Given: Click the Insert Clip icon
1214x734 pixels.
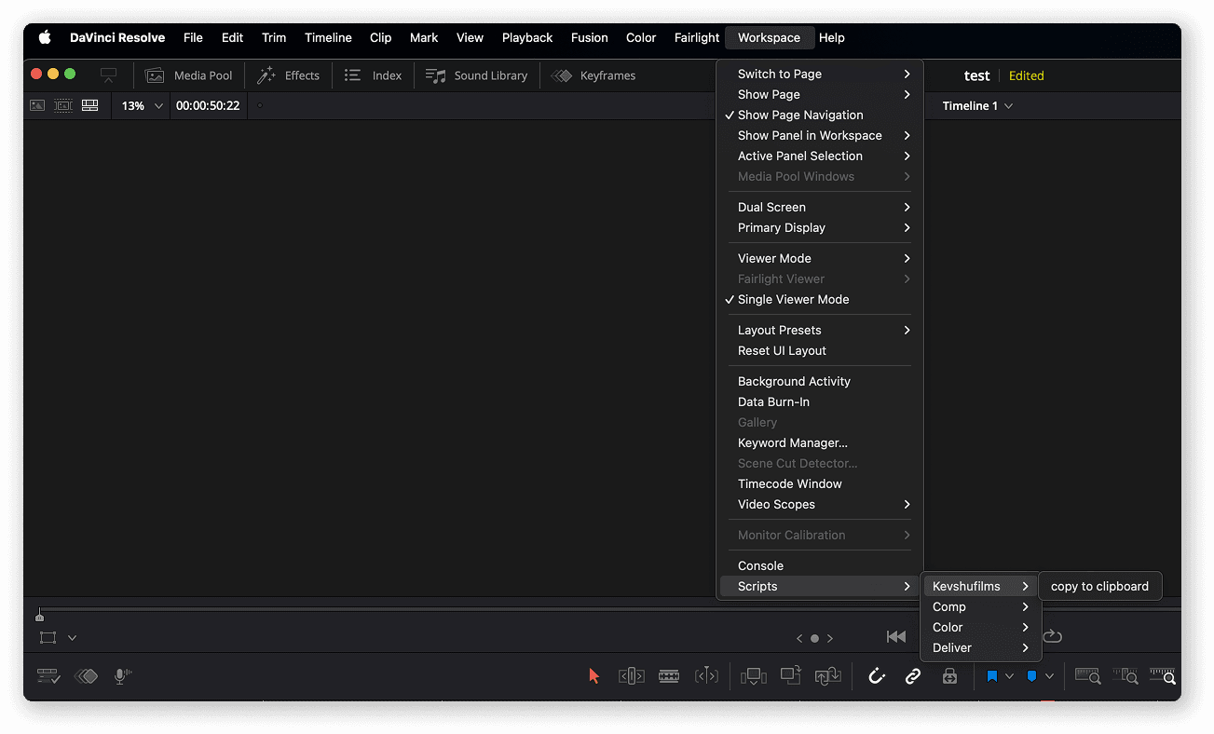Looking at the screenshot, I should [x=754, y=676].
